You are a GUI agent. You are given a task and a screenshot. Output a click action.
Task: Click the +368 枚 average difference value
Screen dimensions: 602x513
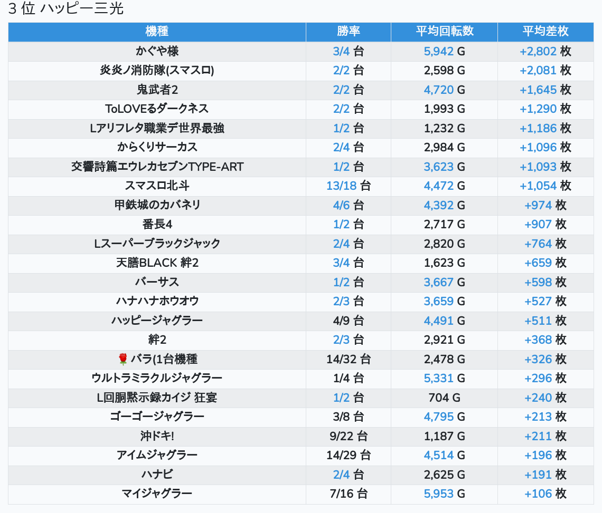pyautogui.click(x=545, y=340)
